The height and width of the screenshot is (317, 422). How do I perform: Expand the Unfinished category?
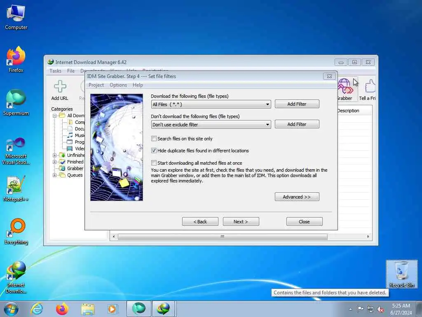point(55,155)
